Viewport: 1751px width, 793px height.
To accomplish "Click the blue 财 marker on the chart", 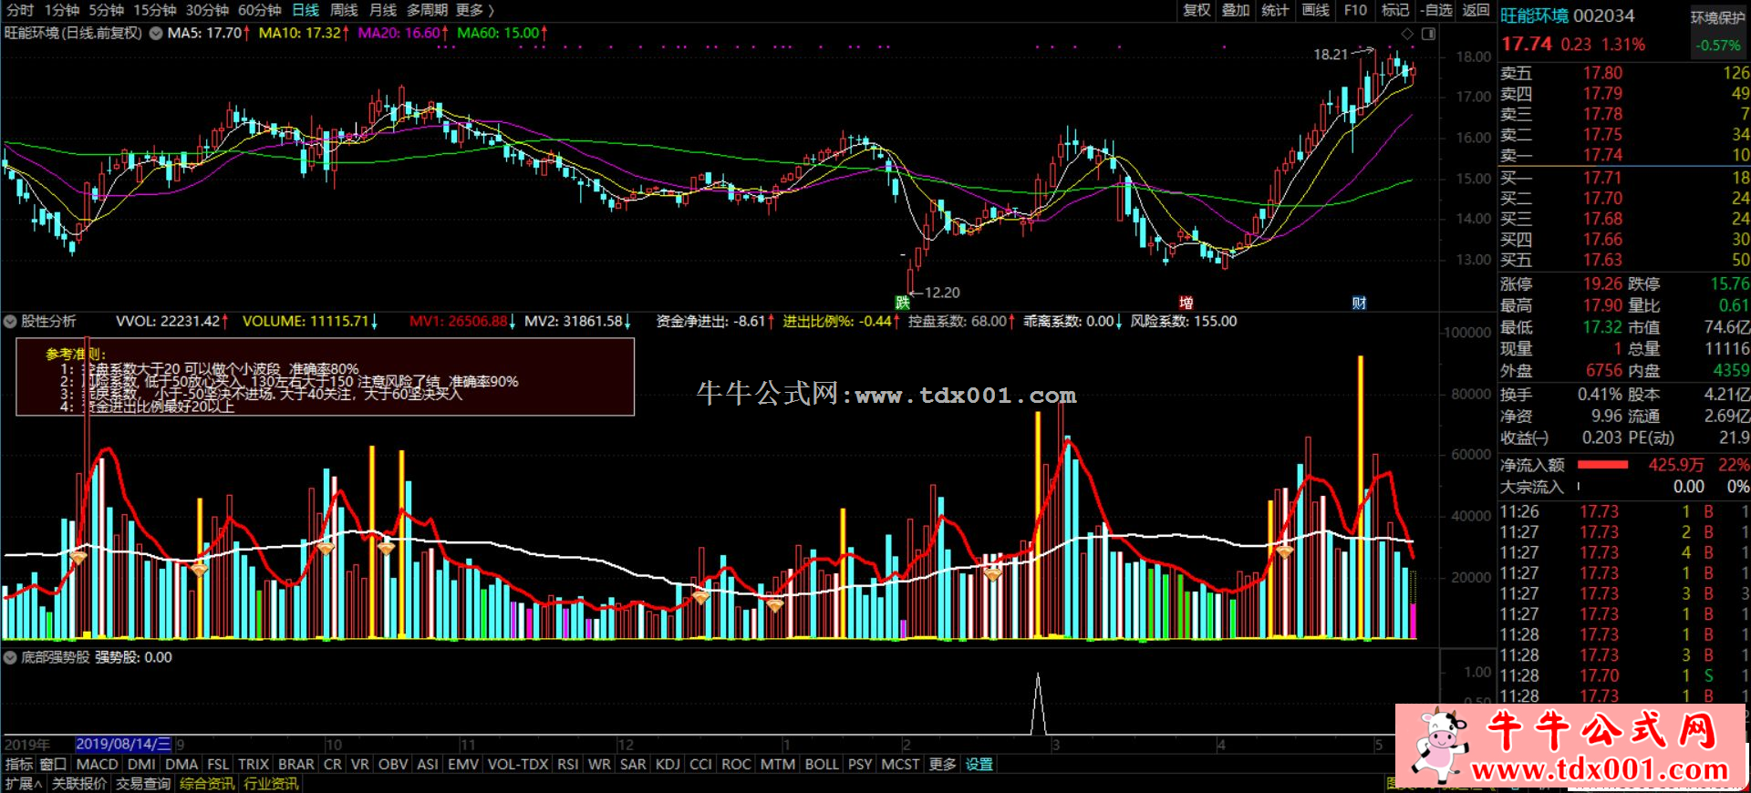I will 1359,303.
